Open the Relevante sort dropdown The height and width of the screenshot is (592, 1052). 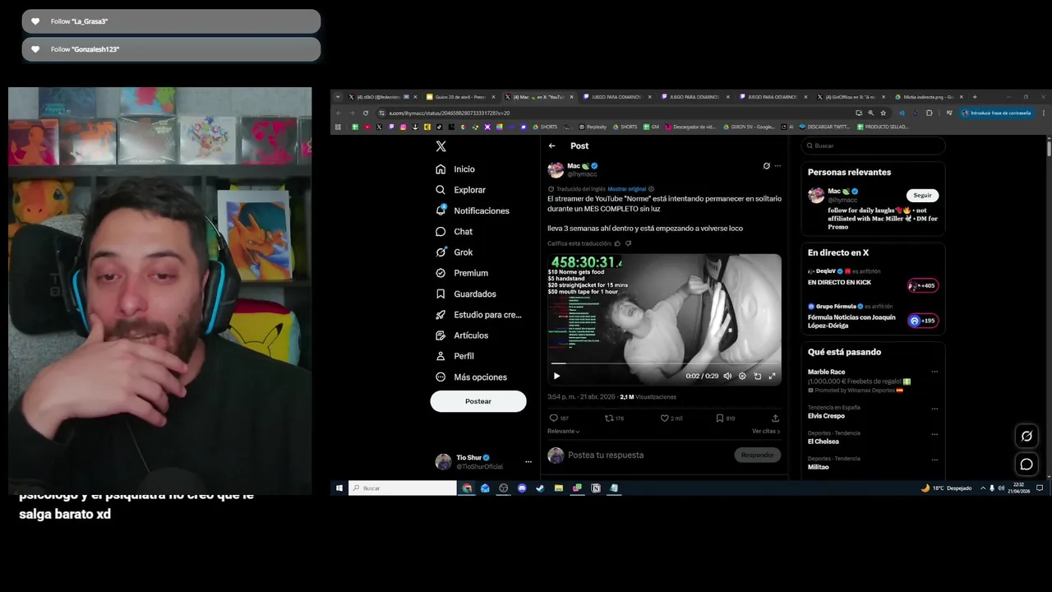(564, 431)
